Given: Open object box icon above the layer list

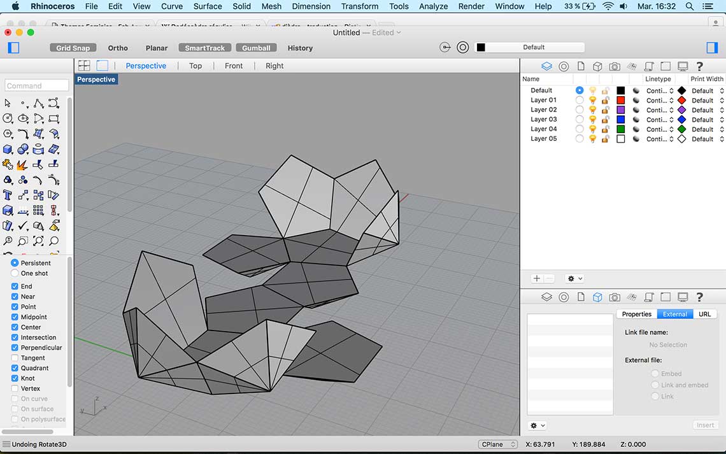Looking at the screenshot, I should click(x=597, y=66).
